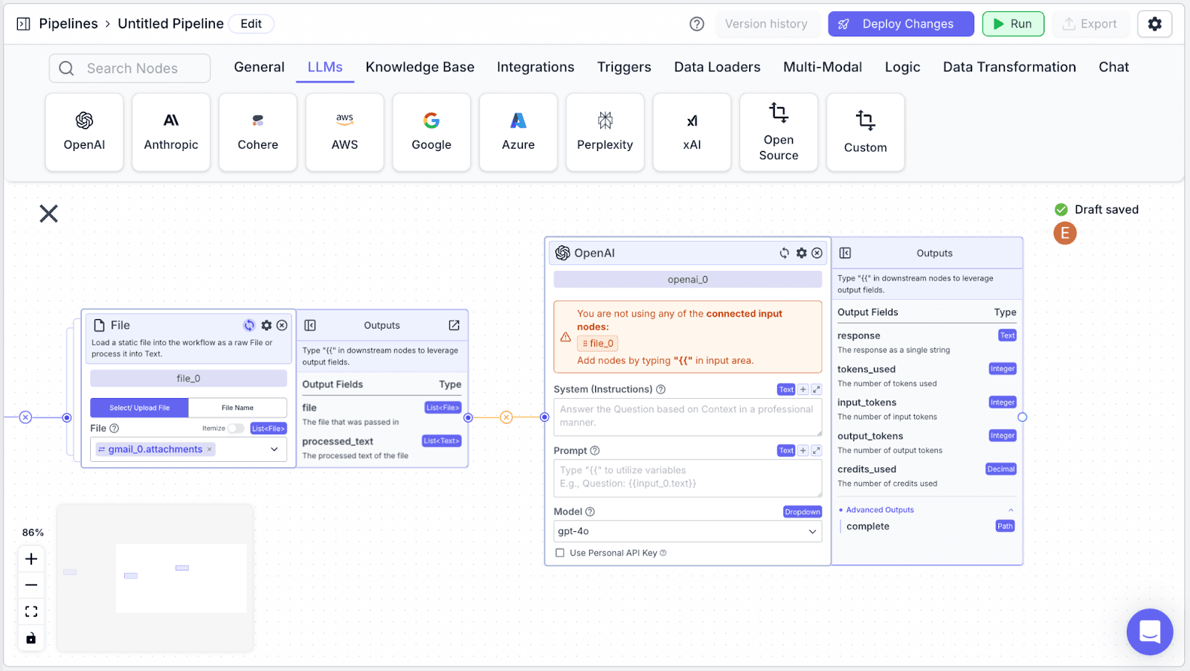The width and height of the screenshot is (1190, 671).
Task: Go to Pipelines breadcrumb link
Action: [68, 24]
